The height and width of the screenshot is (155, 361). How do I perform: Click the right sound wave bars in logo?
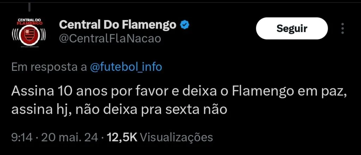[43, 35]
